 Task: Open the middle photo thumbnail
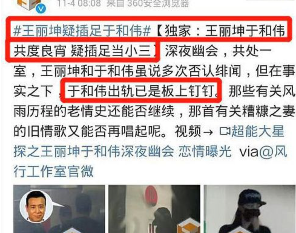pos(154,209)
